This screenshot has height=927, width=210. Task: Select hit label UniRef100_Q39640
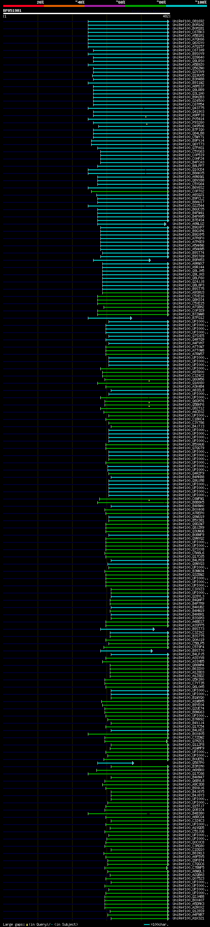click(x=188, y=57)
